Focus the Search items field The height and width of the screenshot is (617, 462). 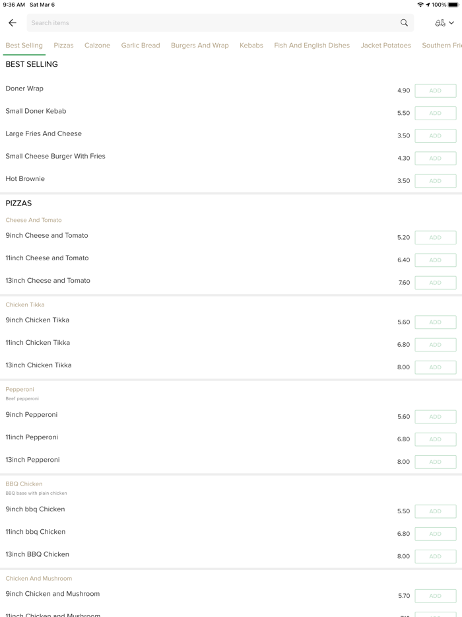211,23
